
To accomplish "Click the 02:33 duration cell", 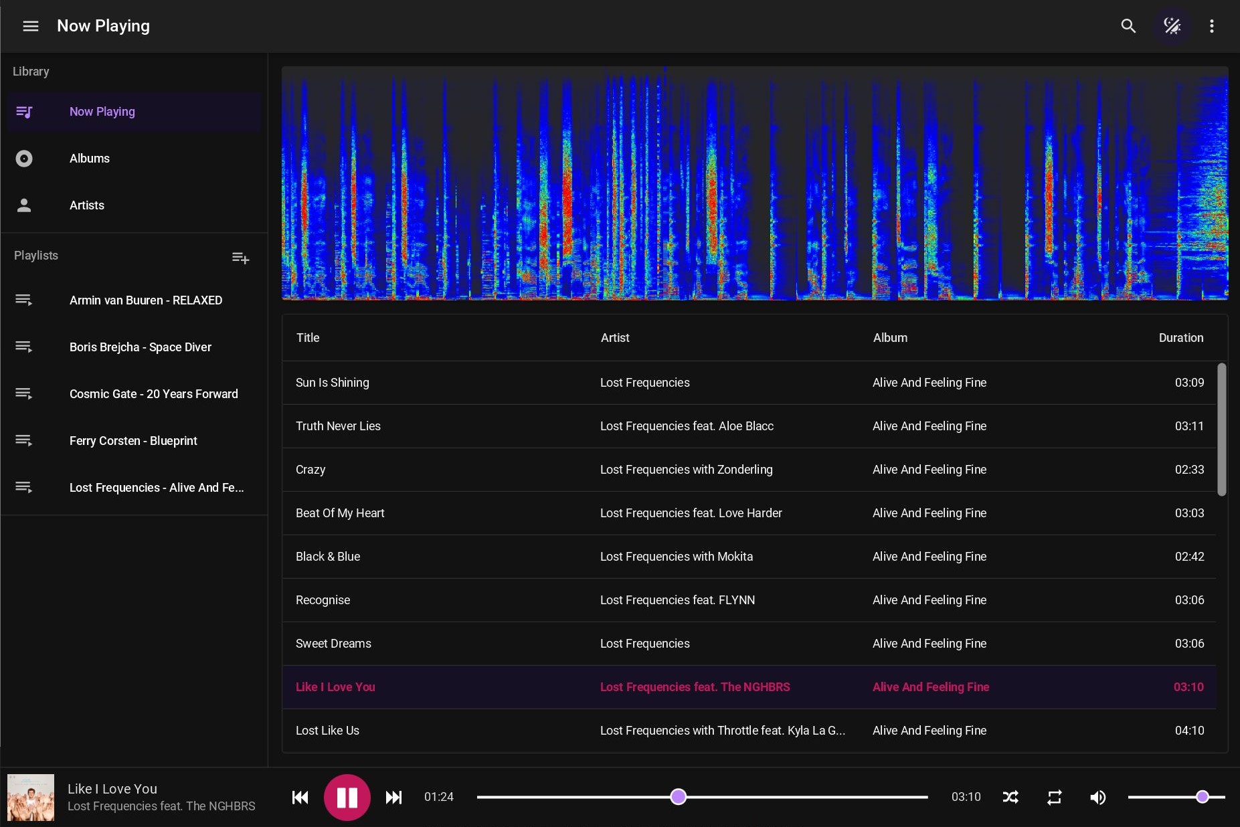I will click(1189, 470).
